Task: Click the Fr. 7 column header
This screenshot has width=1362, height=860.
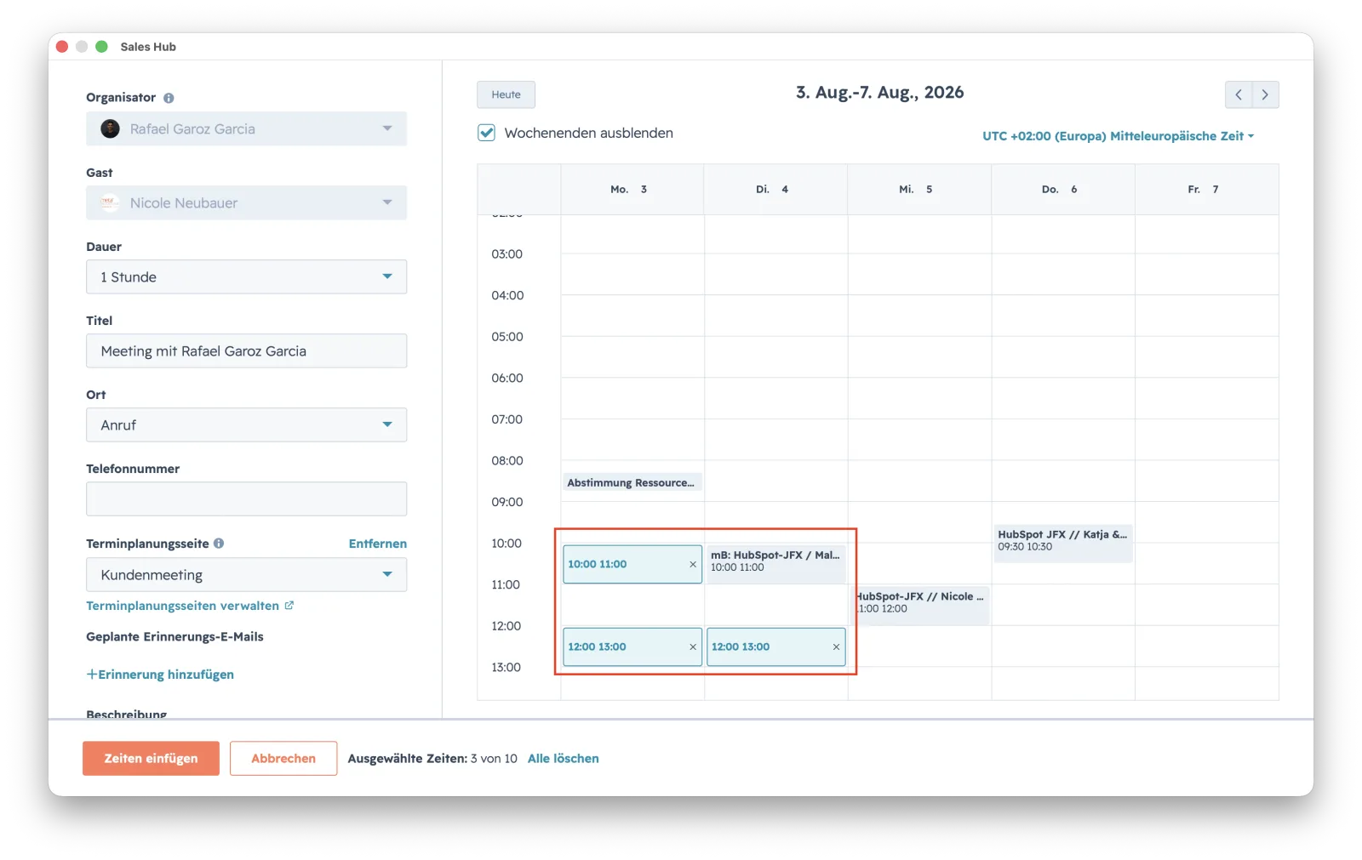Action: click(1206, 189)
